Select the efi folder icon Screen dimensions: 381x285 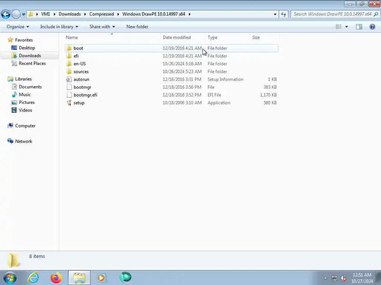(69, 56)
